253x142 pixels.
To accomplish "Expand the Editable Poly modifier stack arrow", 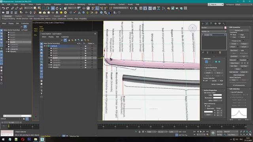I will point(203,35).
